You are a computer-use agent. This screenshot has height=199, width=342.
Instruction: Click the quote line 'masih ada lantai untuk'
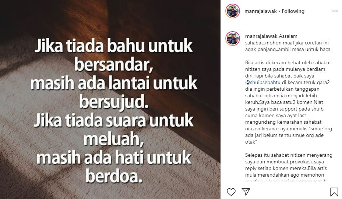coord(113,83)
